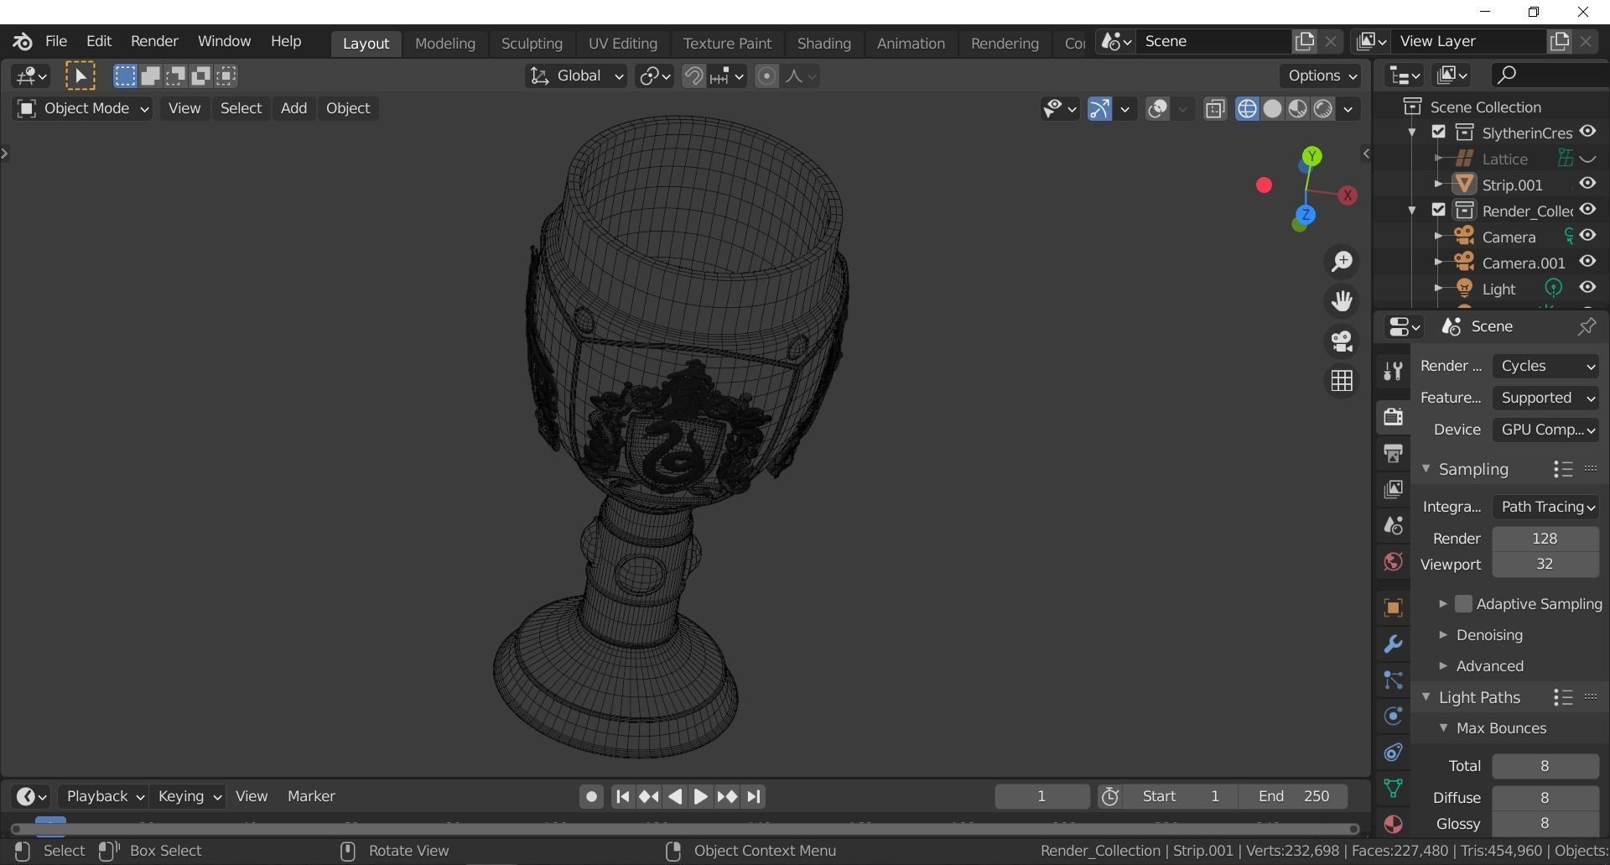The width and height of the screenshot is (1610, 865).
Task: Open Object Constraint properties tab icon
Action: [x=1393, y=752]
